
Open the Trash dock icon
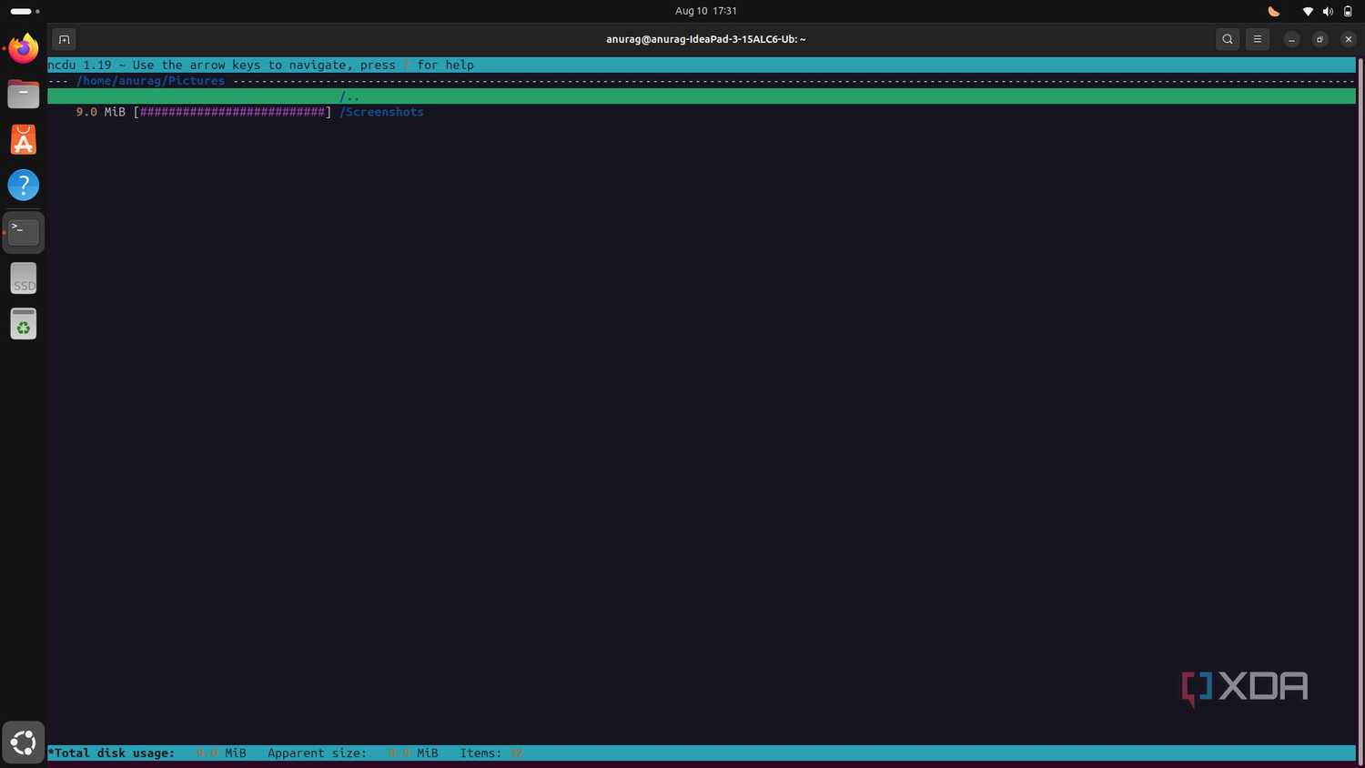click(24, 323)
